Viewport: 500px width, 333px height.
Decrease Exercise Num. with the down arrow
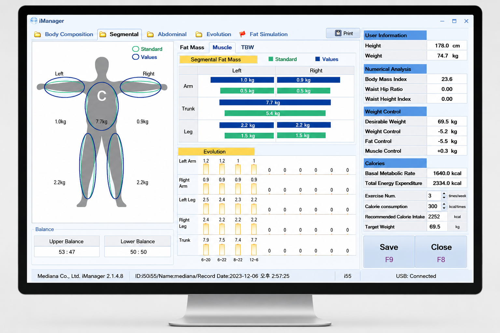coord(444,198)
